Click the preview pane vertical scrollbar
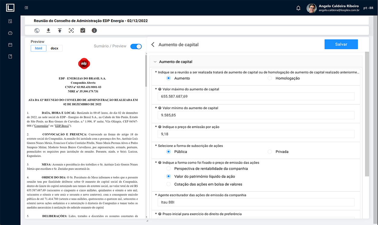Viewport: 378px width, 225px height. click(146, 71)
